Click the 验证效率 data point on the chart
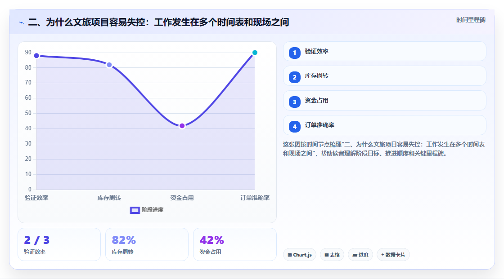This screenshot has height=279, width=504. point(36,56)
